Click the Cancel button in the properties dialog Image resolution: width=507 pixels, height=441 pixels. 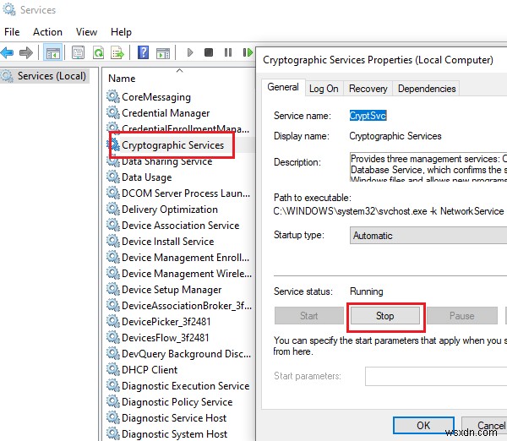[x=485, y=425]
